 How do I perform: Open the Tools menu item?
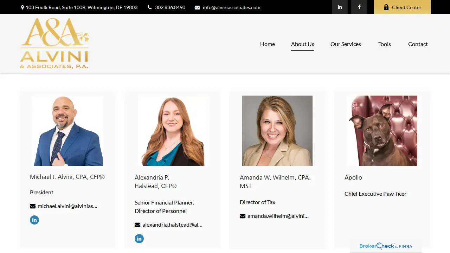[385, 44]
